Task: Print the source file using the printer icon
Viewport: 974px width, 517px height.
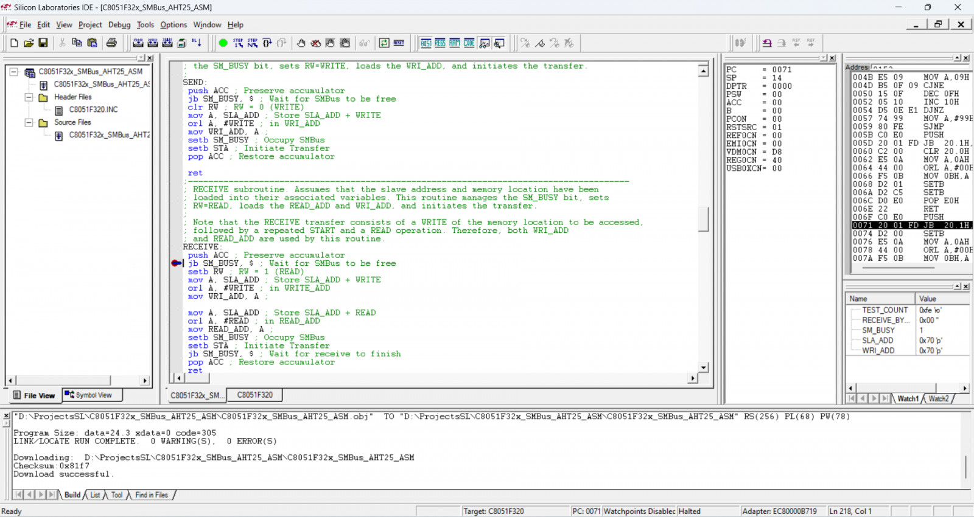Action: click(111, 43)
